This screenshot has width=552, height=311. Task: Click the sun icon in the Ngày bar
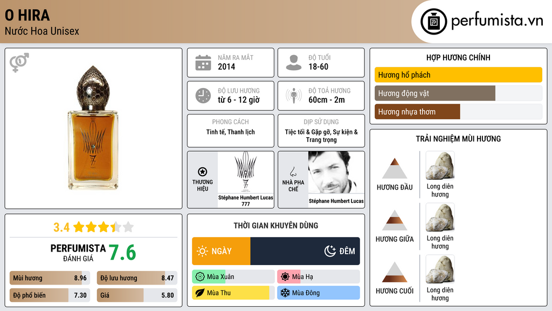202,251
